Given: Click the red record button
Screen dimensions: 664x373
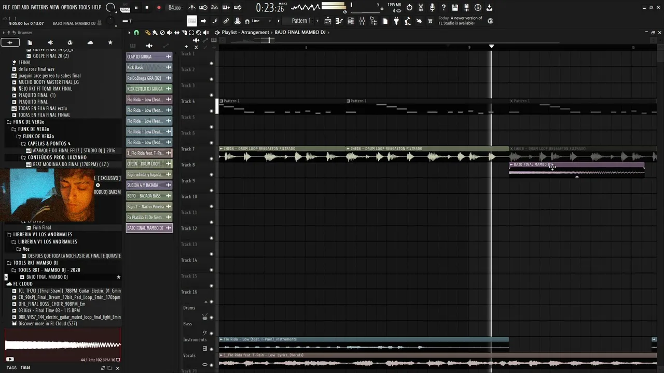Looking at the screenshot, I should [159, 8].
